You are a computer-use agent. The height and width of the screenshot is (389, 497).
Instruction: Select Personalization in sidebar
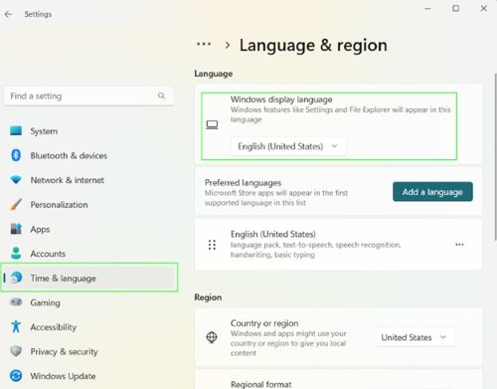coord(59,205)
